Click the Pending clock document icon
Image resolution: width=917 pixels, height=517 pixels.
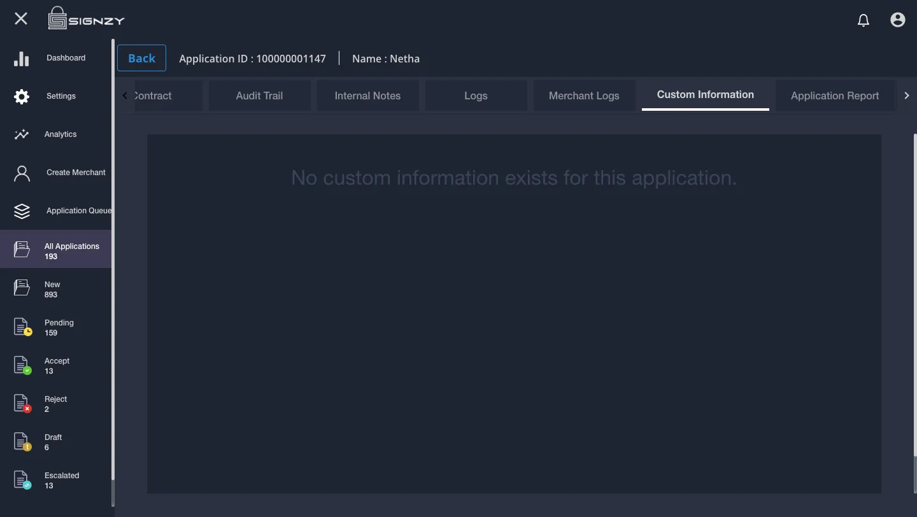[x=22, y=327]
